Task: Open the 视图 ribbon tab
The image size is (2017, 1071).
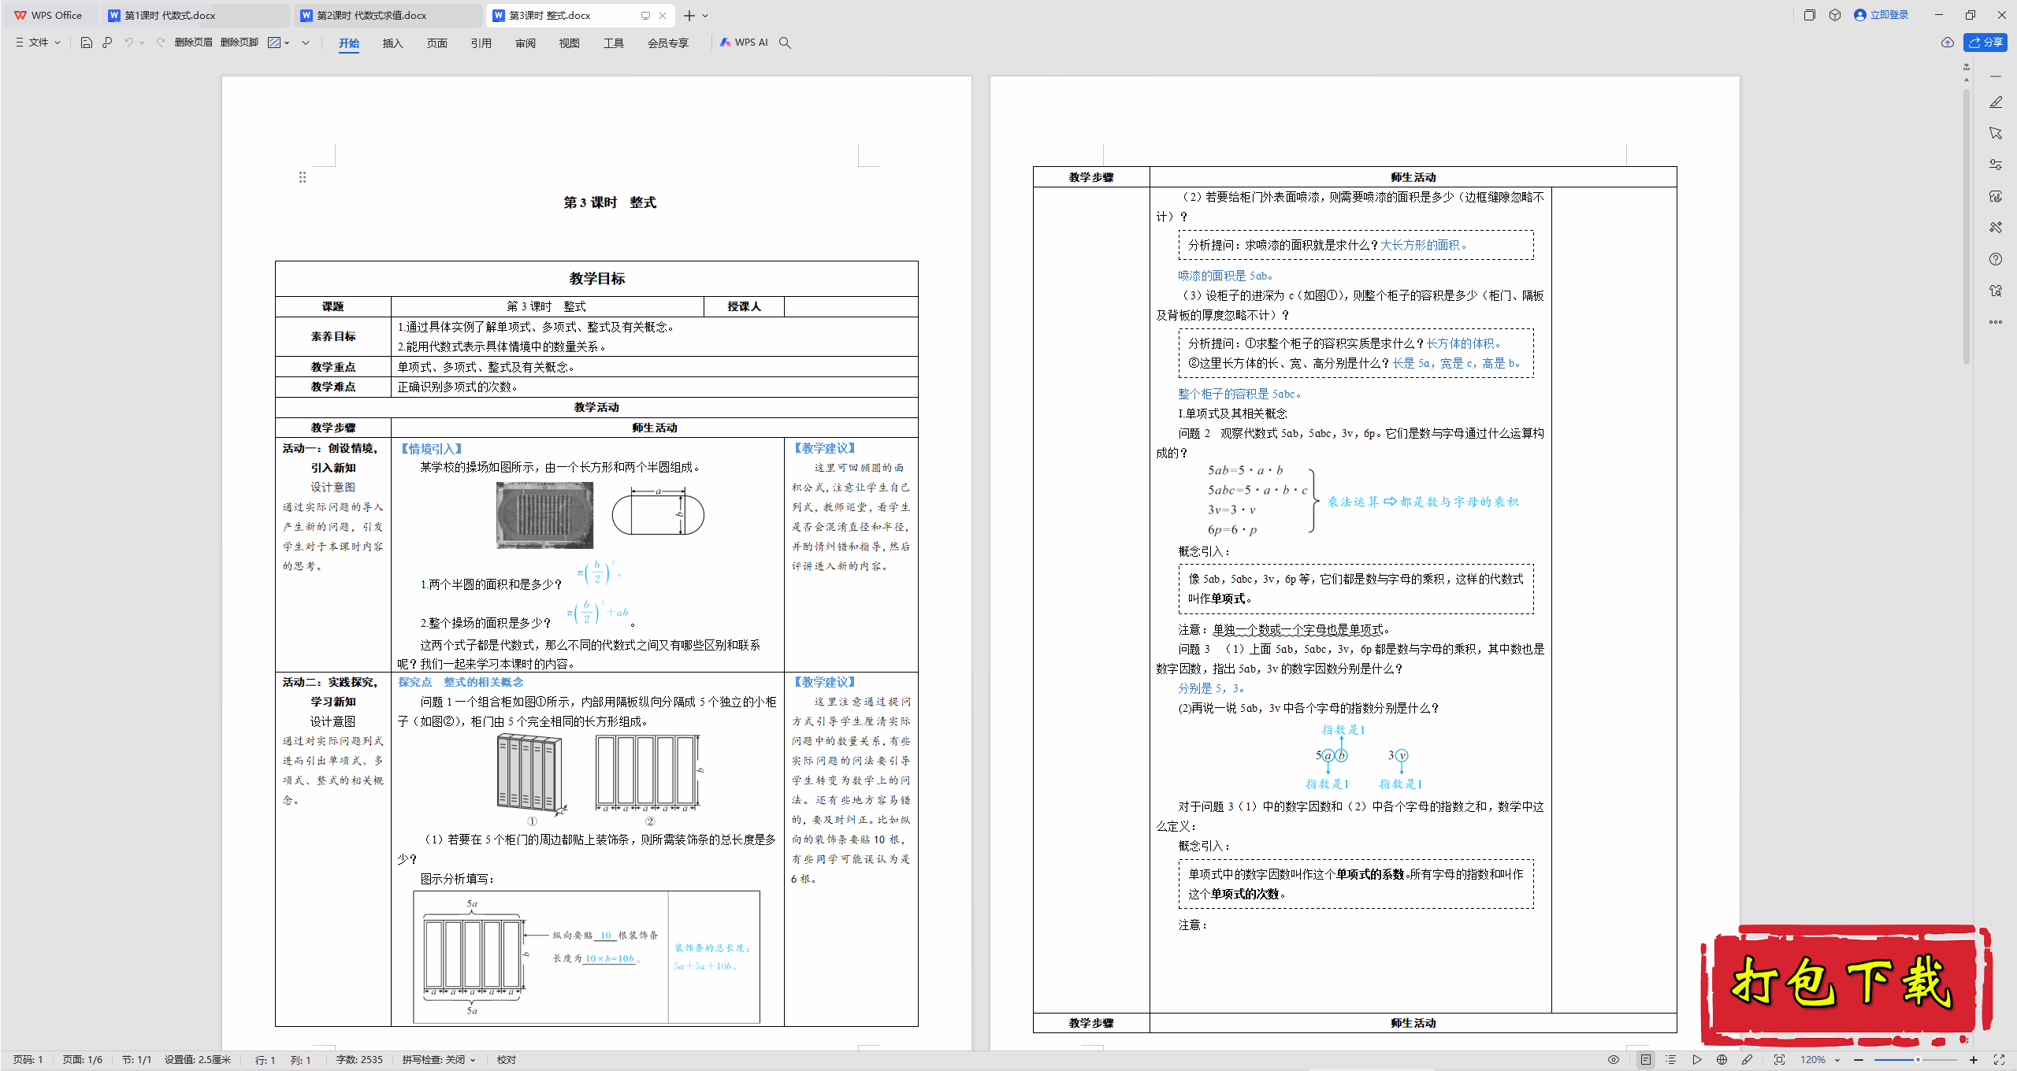Action: [x=570, y=43]
